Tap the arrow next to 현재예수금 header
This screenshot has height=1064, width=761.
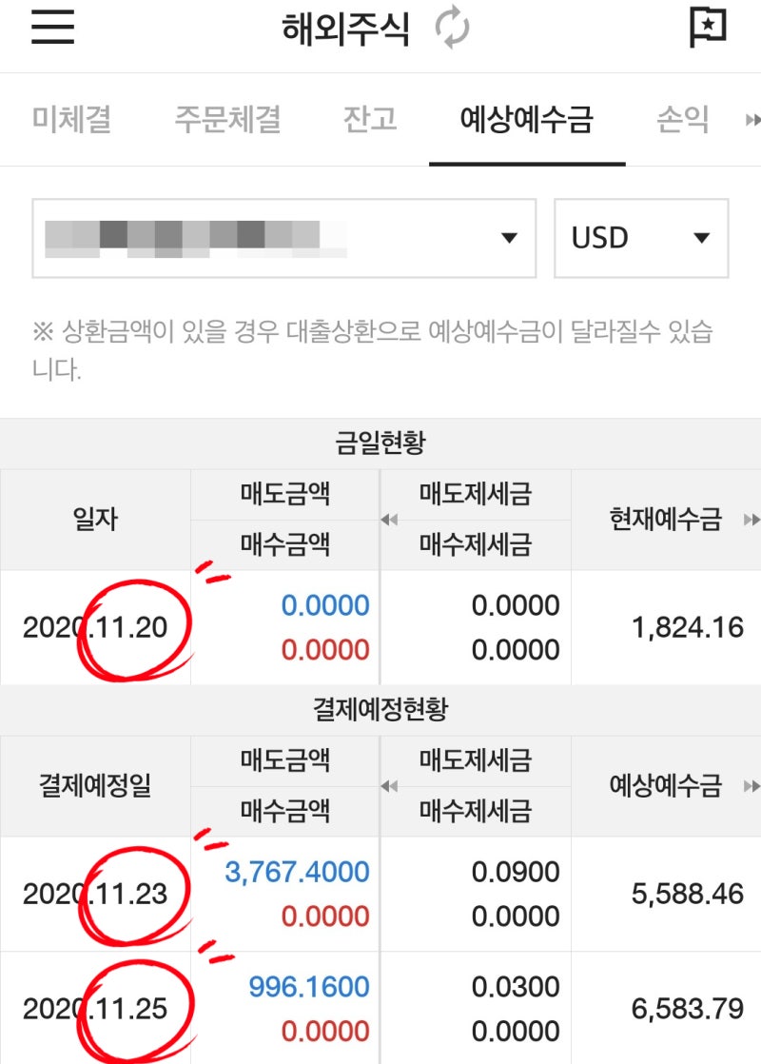tap(752, 519)
